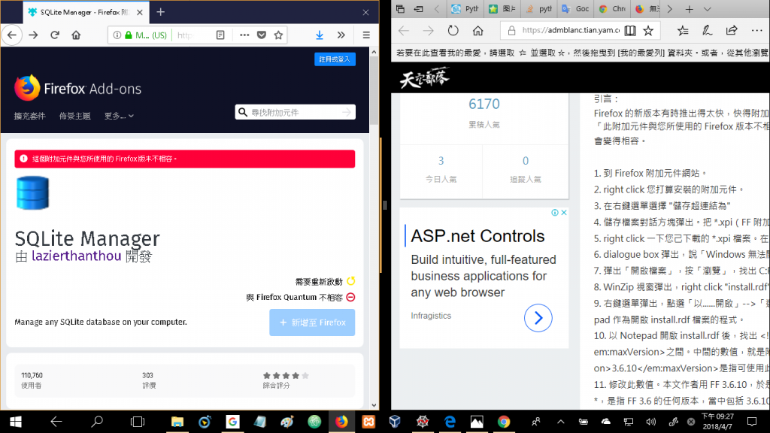The image size is (770, 433).
Task: Close the SQLite Manager Firefox tab
Action: coord(139,12)
